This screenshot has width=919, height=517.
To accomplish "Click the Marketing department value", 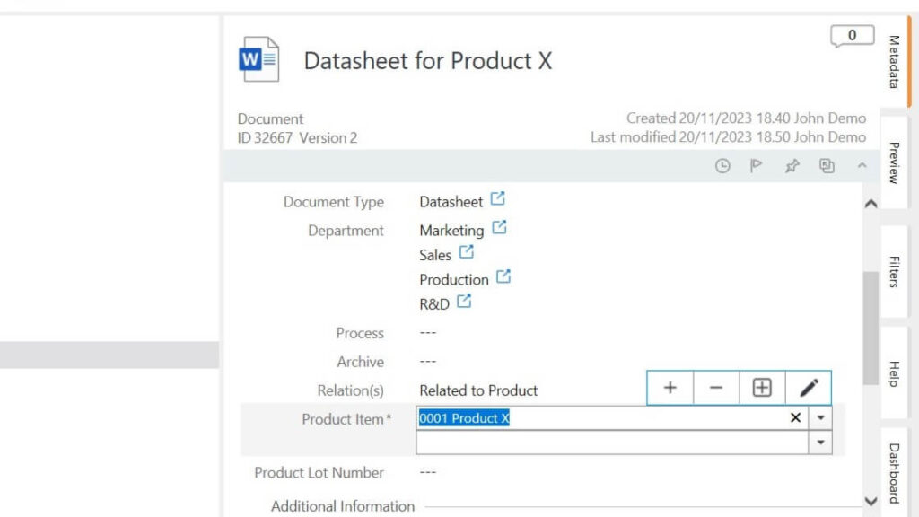I will [452, 231].
